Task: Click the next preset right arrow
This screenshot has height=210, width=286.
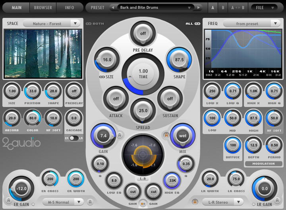Action: click(x=199, y=8)
